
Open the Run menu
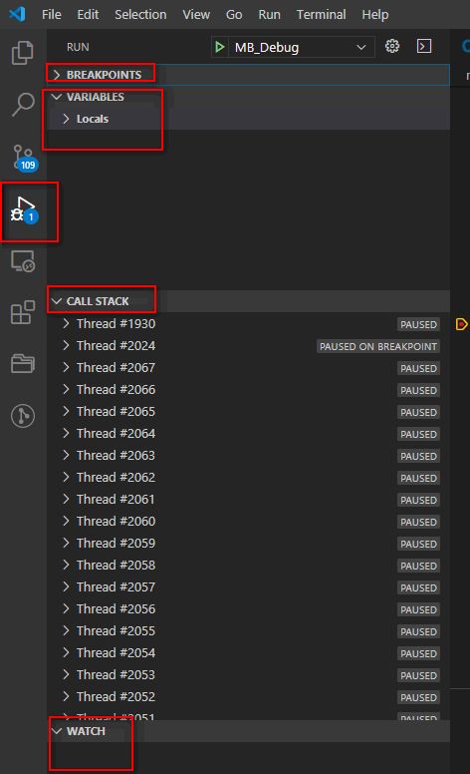[x=269, y=14]
